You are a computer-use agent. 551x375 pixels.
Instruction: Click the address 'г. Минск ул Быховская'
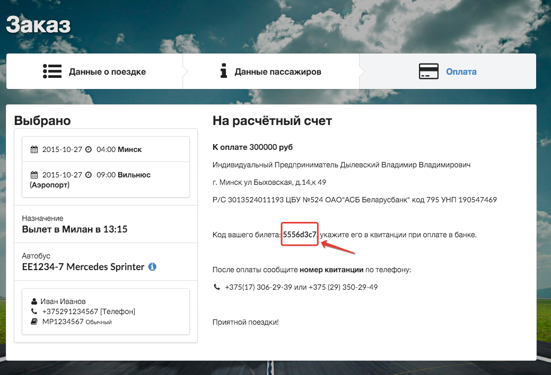(252, 182)
